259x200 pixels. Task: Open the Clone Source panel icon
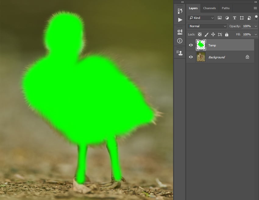[179, 53]
